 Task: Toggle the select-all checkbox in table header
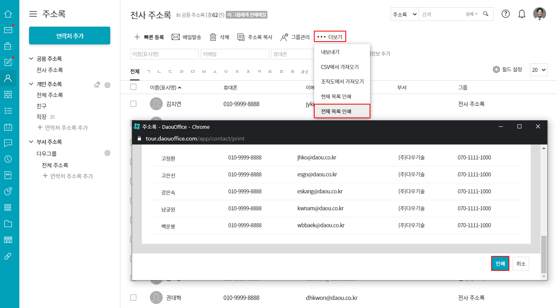(x=133, y=87)
